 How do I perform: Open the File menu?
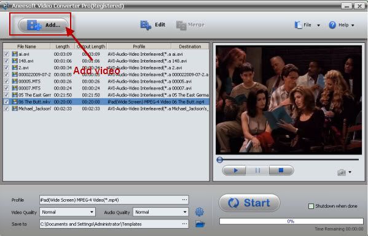pos(307,25)
